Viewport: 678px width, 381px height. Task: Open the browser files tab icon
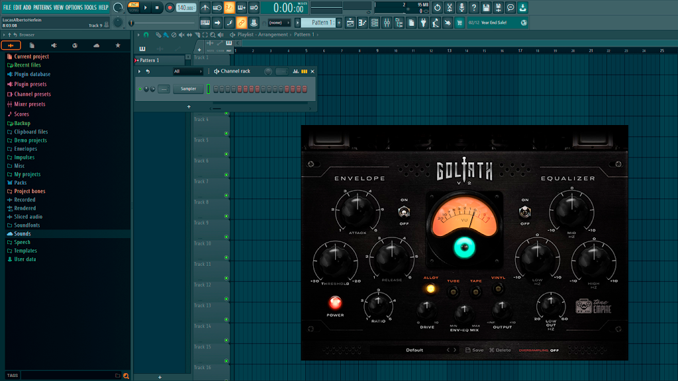32,46
